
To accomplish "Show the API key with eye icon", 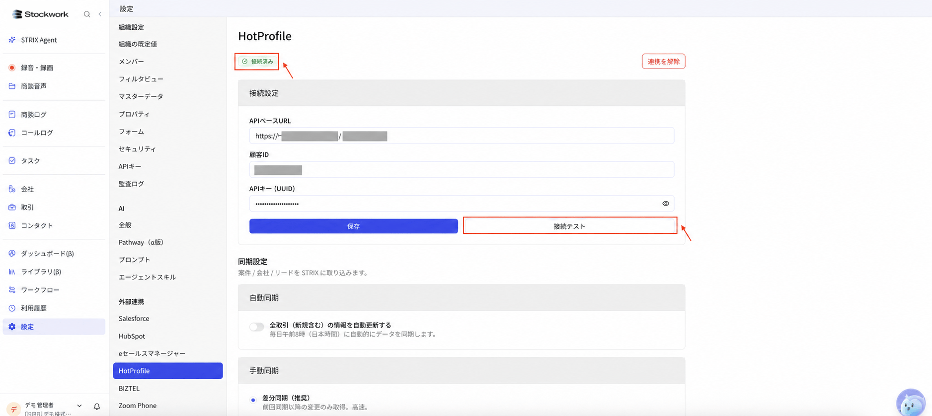I will tap(666, 204).
